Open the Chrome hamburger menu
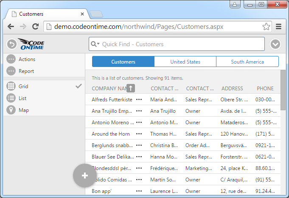Viewport: 289px width, 198px height. (x=279, y=27)
